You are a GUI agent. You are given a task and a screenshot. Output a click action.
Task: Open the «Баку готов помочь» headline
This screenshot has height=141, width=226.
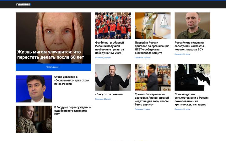(109, 94)
